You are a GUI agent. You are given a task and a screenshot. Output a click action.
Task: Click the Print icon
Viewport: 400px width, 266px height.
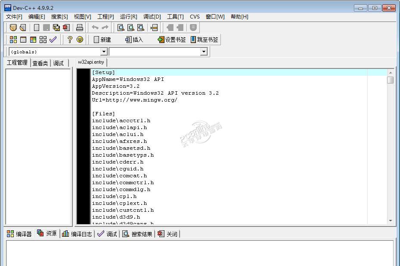[x=80, y=28]
